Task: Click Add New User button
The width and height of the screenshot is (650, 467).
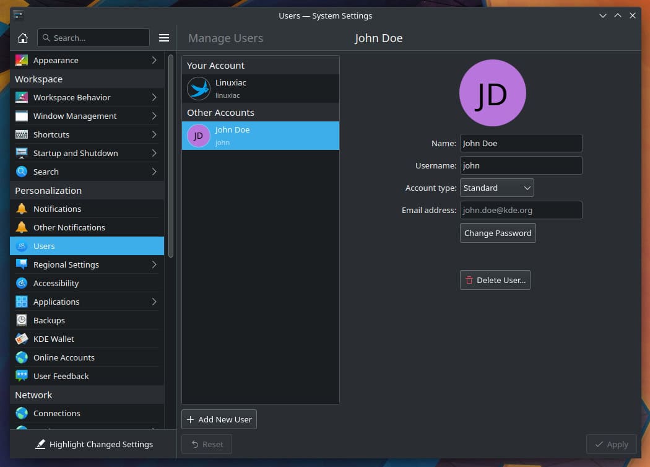Action: [219, 419]
